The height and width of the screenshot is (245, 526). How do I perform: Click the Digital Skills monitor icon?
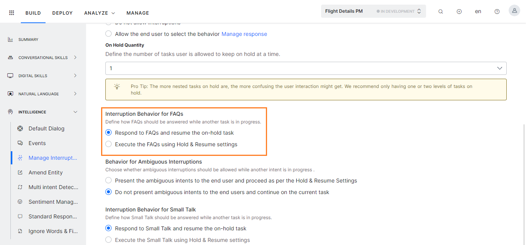click(10, 76)
